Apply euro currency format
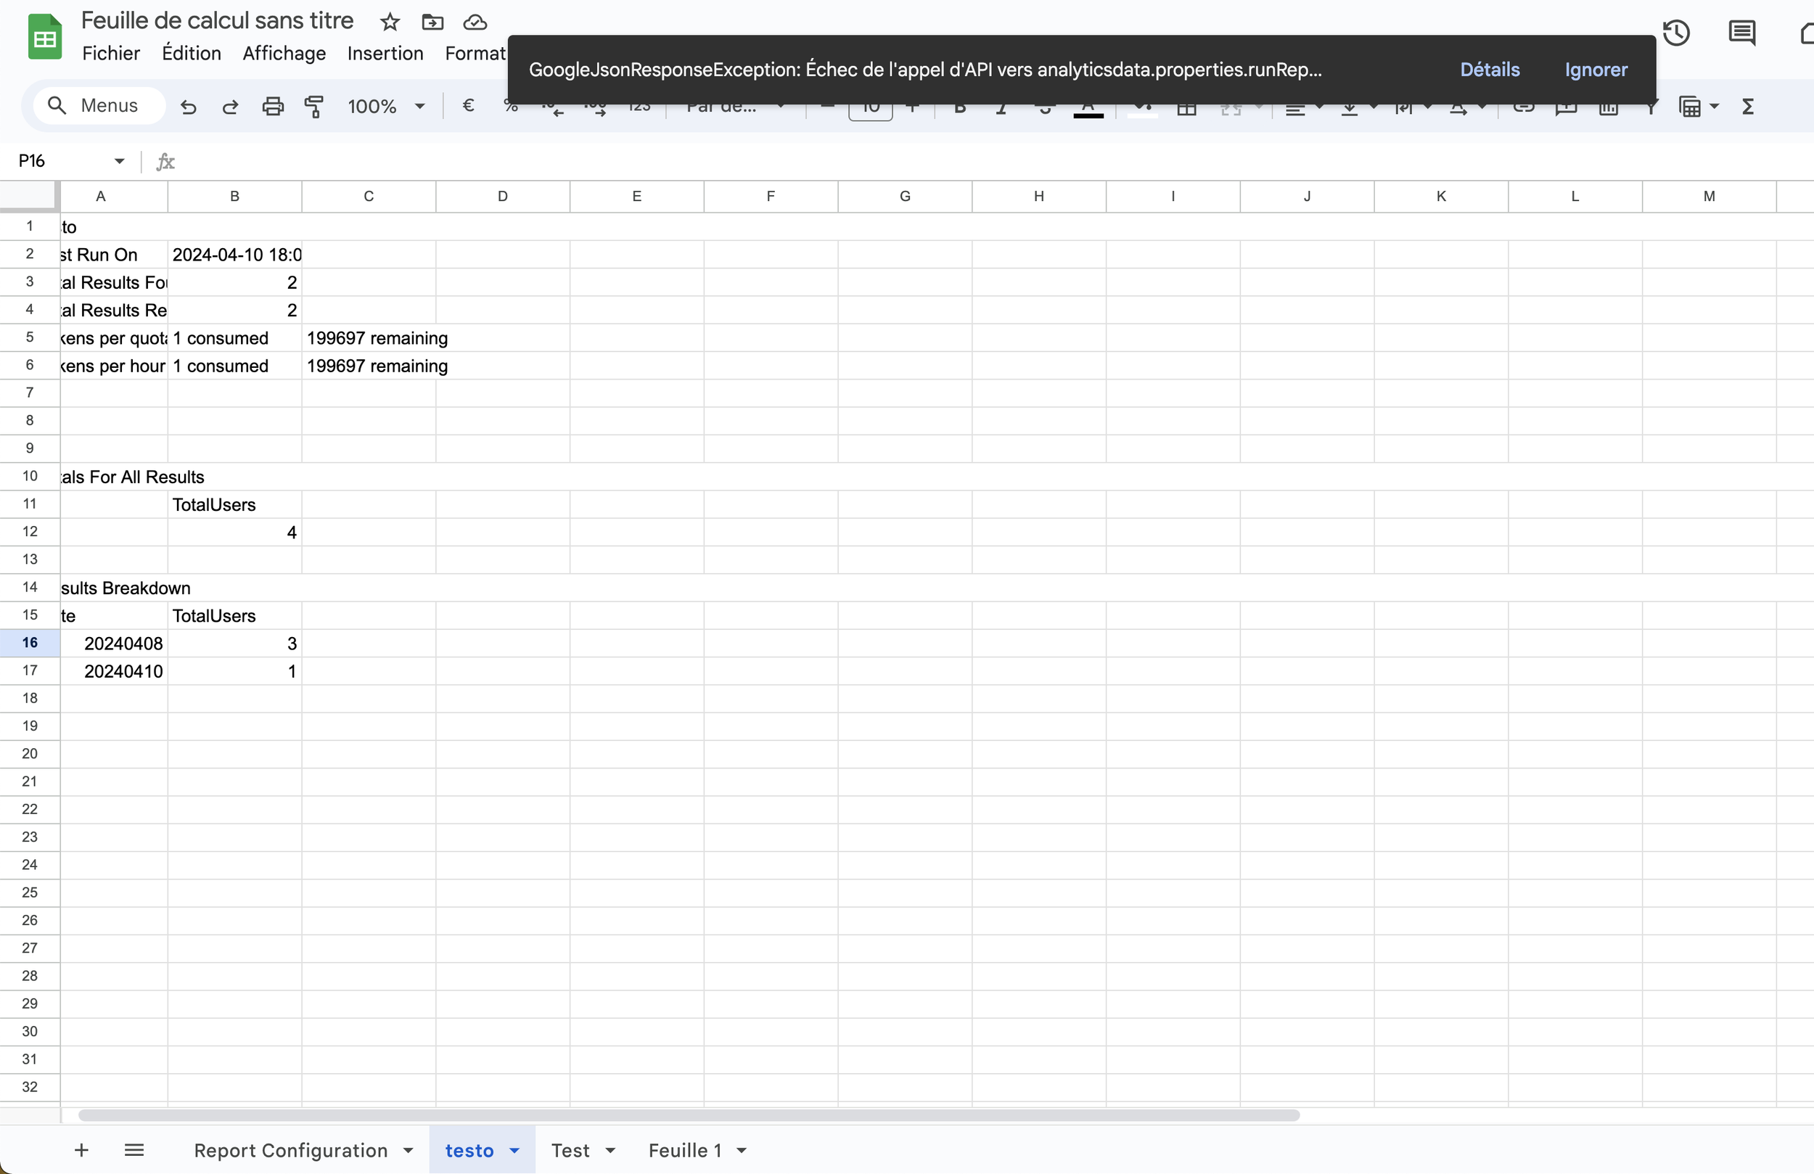 pyautogui.click(x=468, y=106)
